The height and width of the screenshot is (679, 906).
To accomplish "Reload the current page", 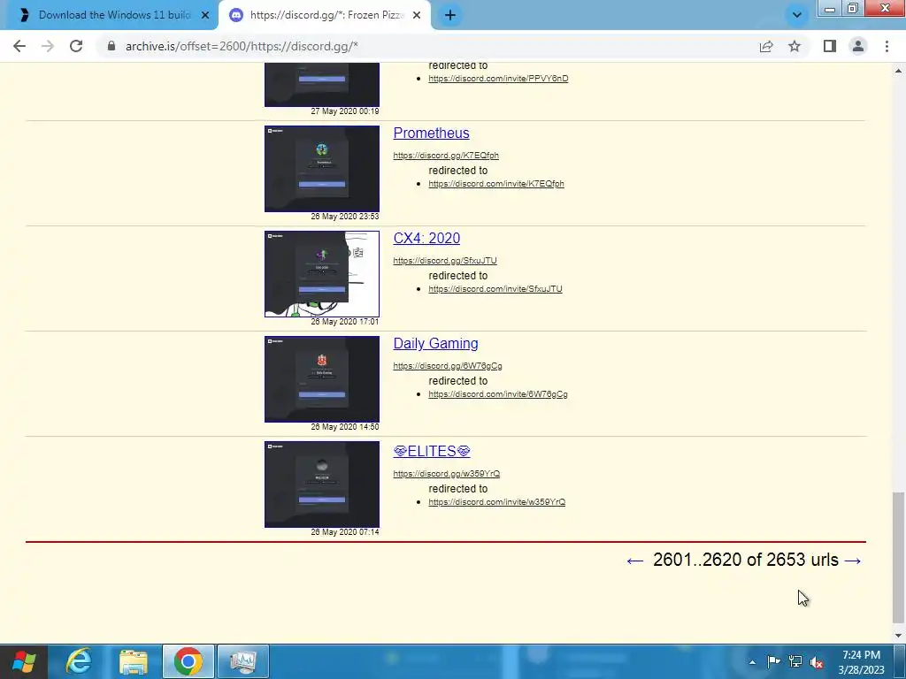I will pos(76,46).
